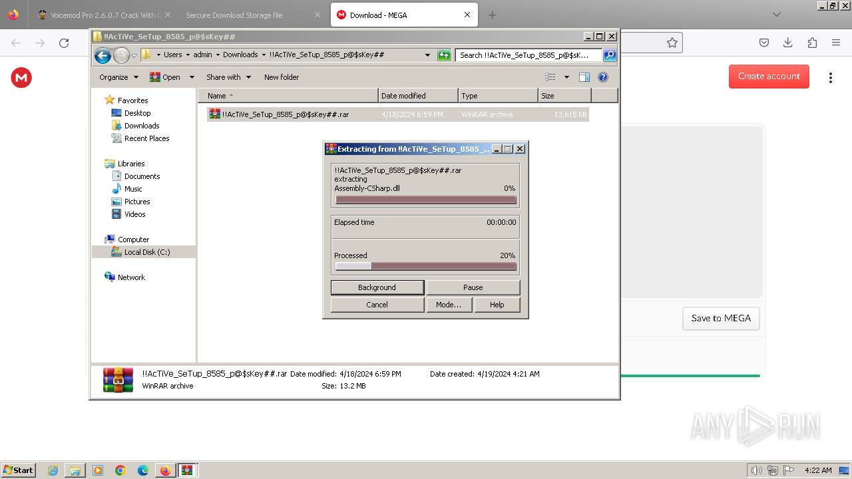The image size is (852, 479).
Task: Expand the view options dropdown arrow
Action: 566,77
